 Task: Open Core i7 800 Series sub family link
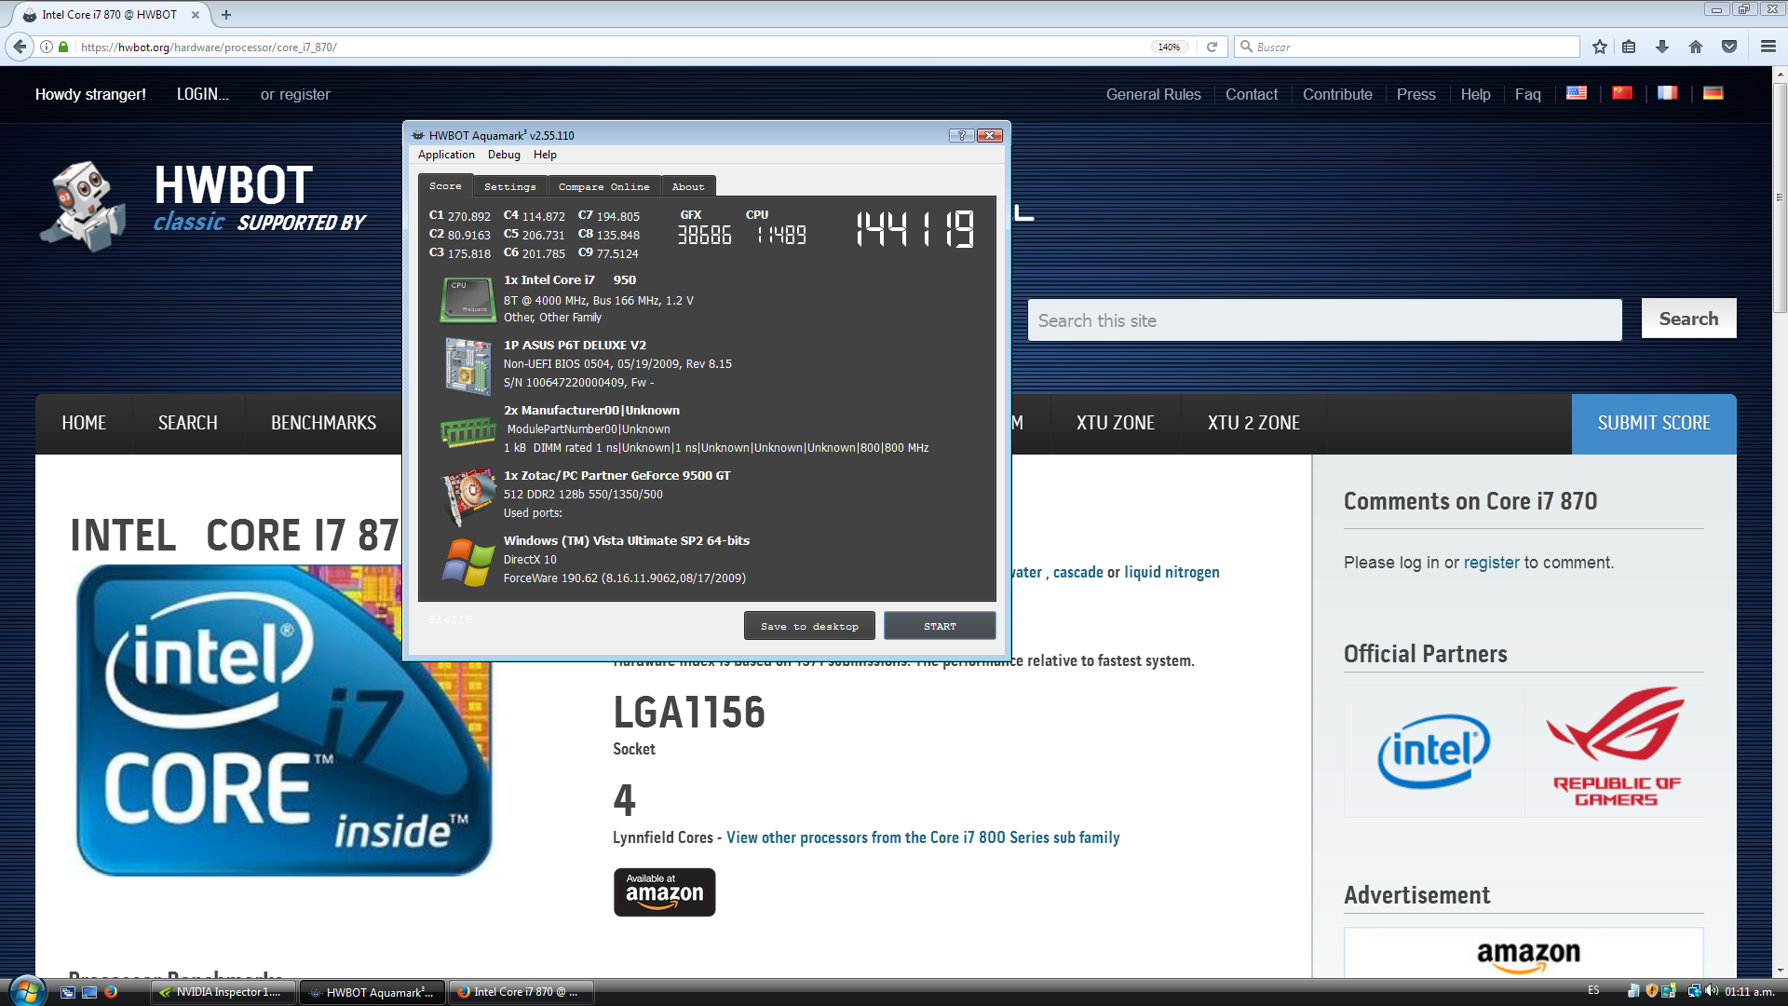(923, 837)
